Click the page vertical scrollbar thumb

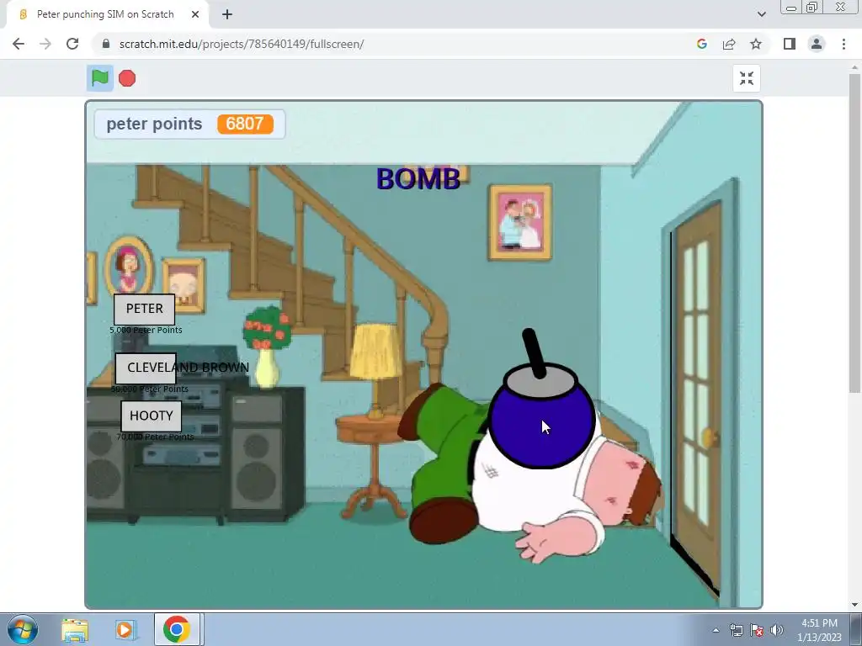coord(854,234)
